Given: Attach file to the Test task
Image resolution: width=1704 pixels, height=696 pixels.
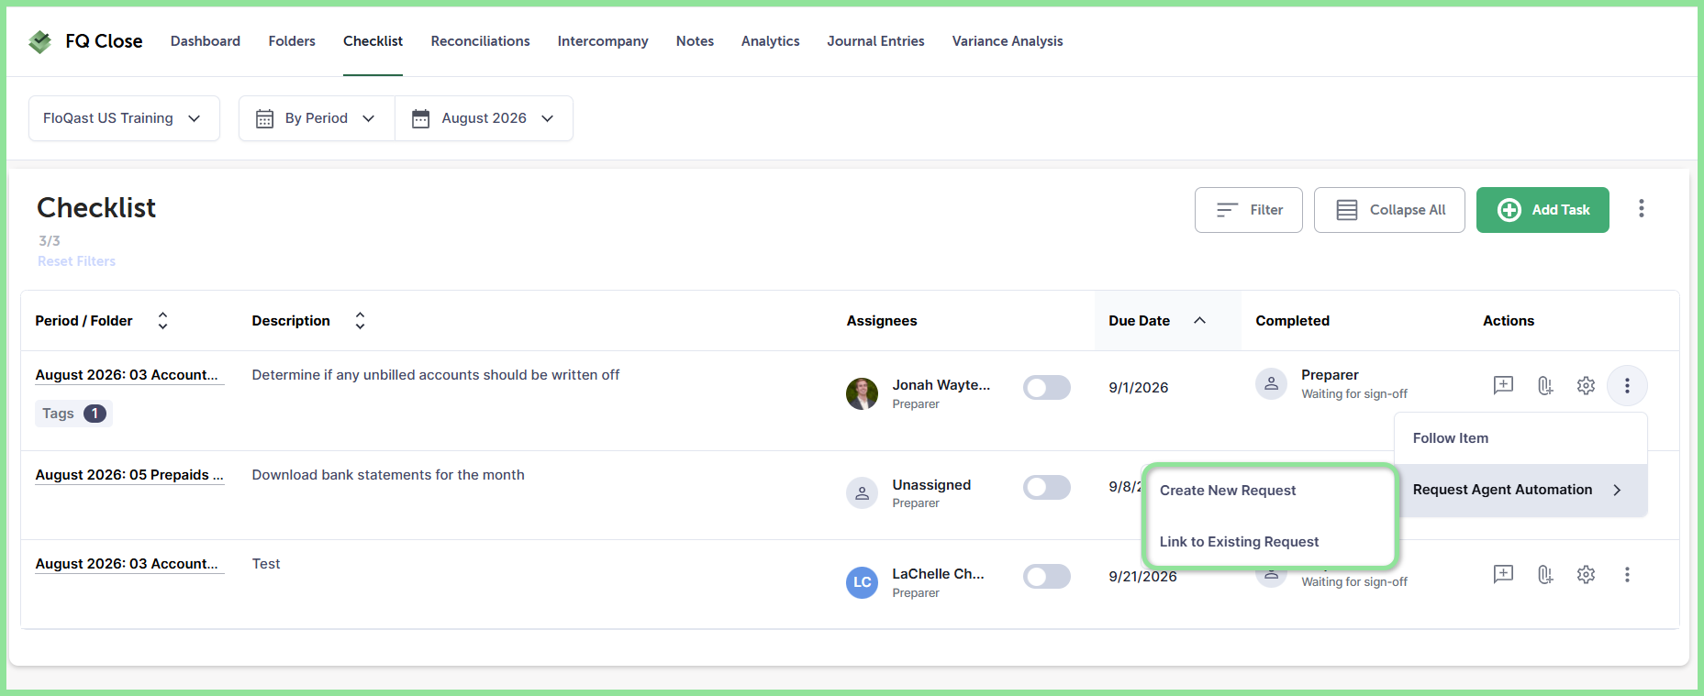Looking at the screenshot, I should point(1545,574).
